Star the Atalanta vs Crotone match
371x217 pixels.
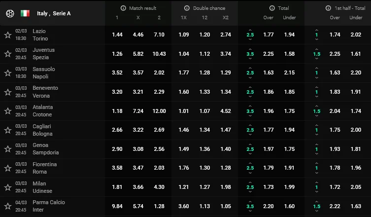coord(8,111)
